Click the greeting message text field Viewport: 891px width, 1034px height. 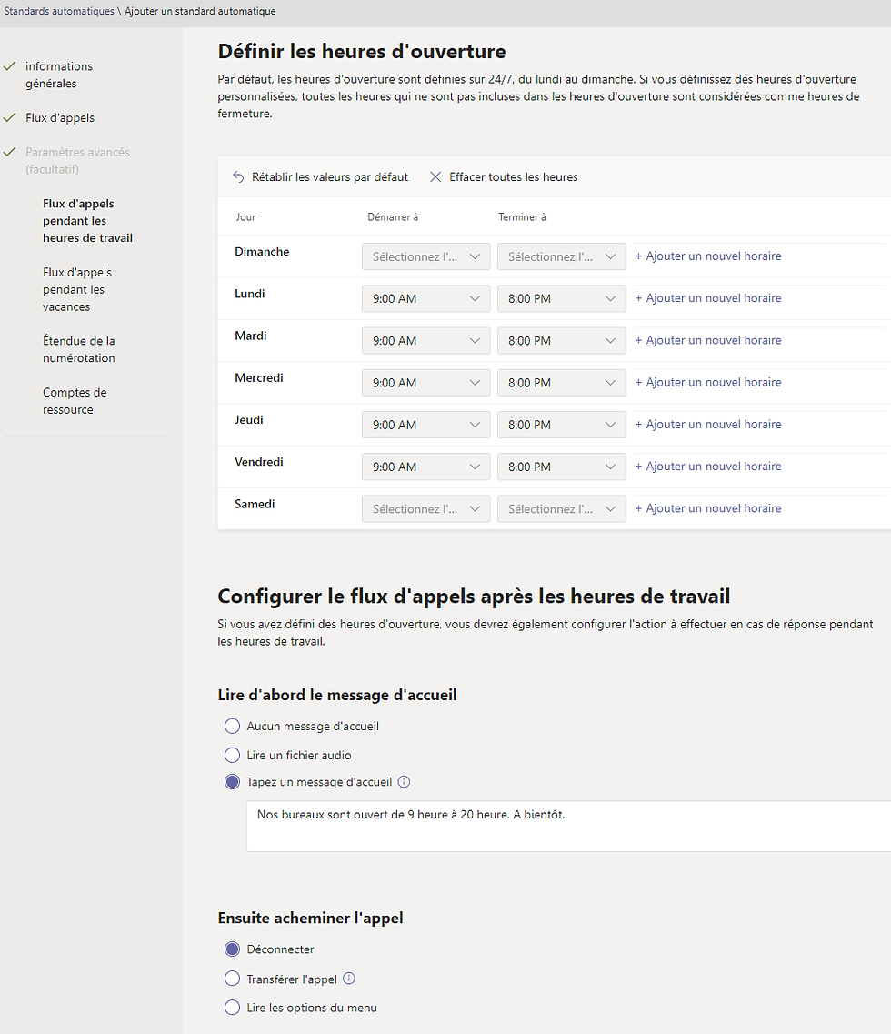pos(568,827)
